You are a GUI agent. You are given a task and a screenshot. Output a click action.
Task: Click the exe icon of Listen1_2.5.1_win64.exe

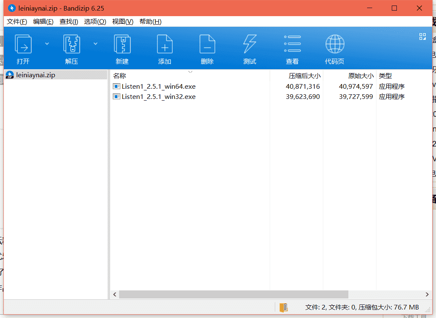116,86
